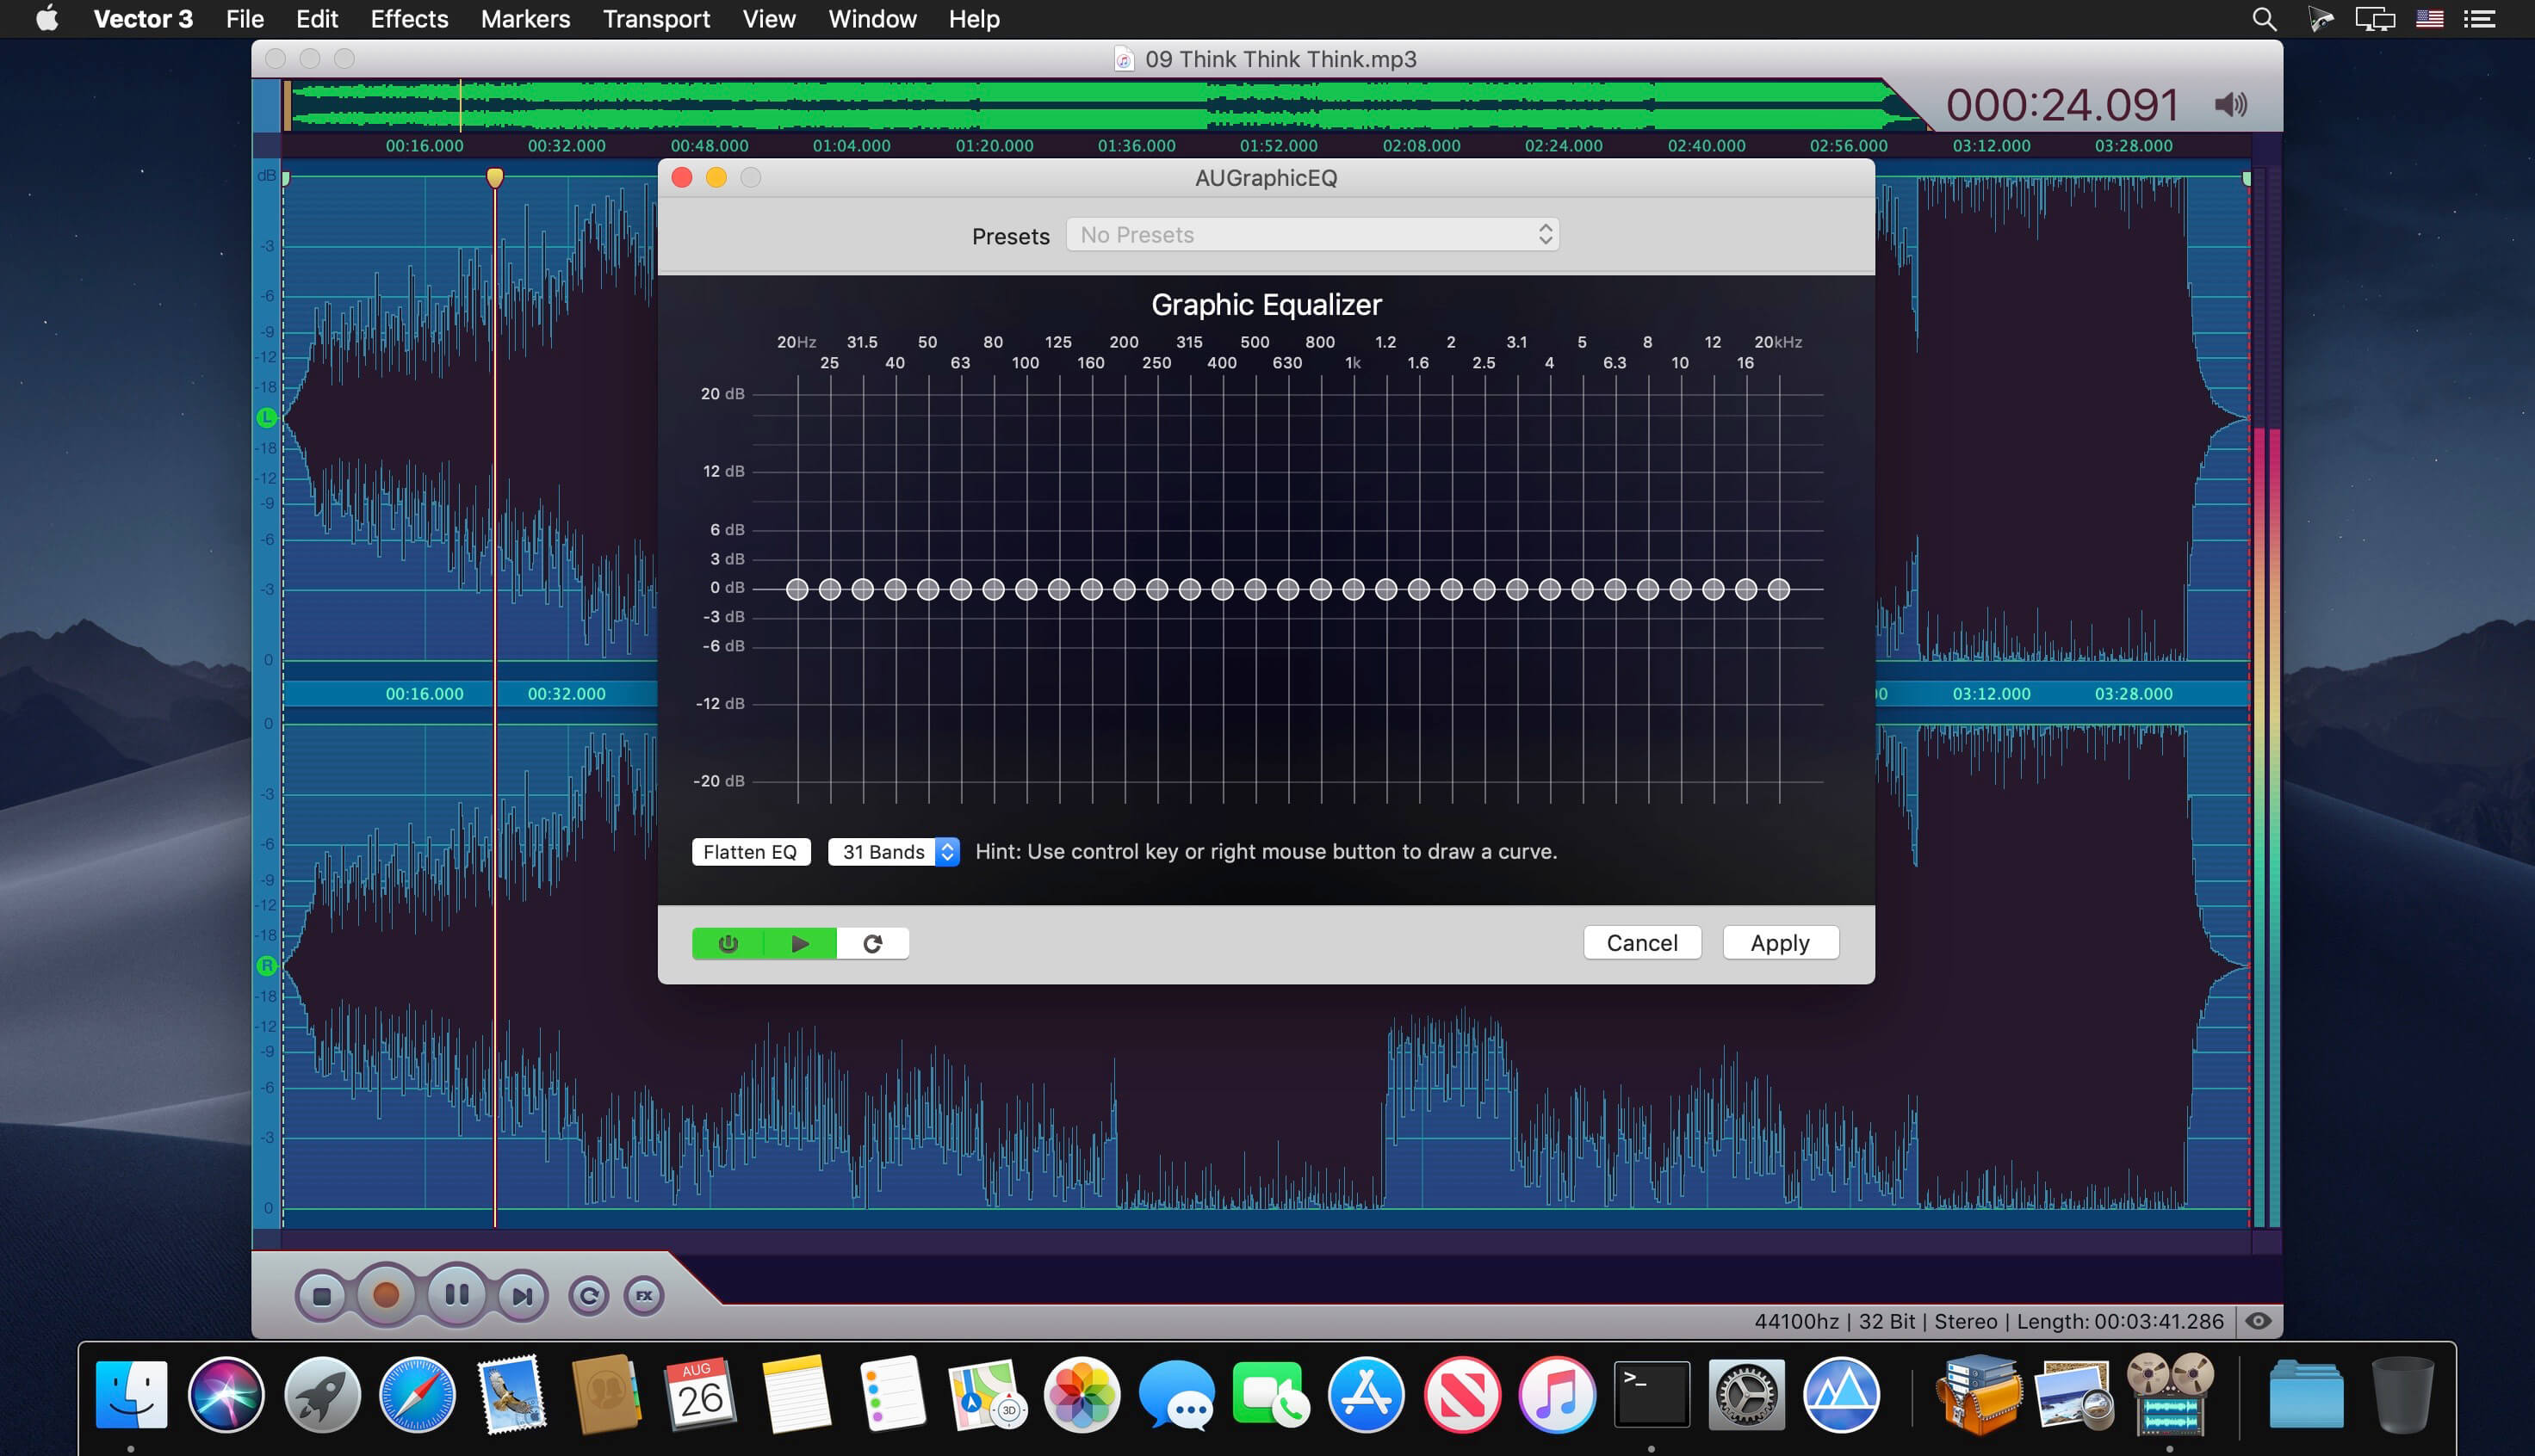Reset the effect with the refresh arrow icon
Image resolution: width=2535 pixels, height=1456 pixels.
coord(872,943)
